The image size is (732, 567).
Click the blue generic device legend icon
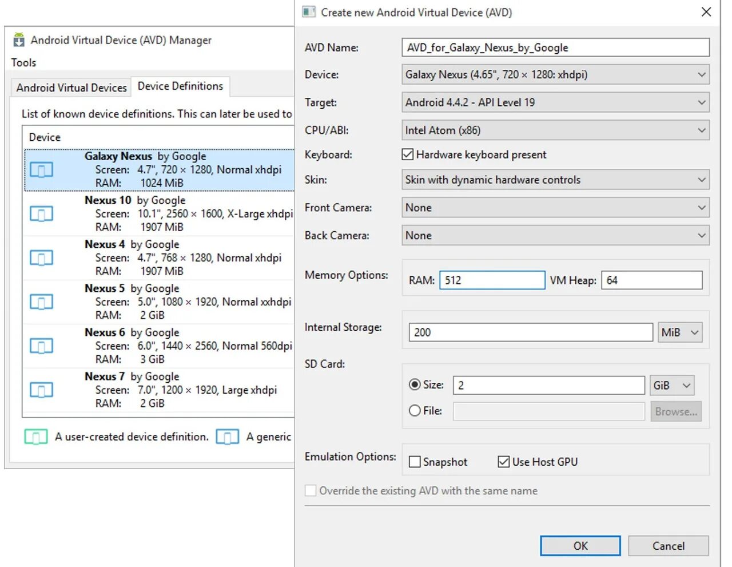[x=228, y=437]
